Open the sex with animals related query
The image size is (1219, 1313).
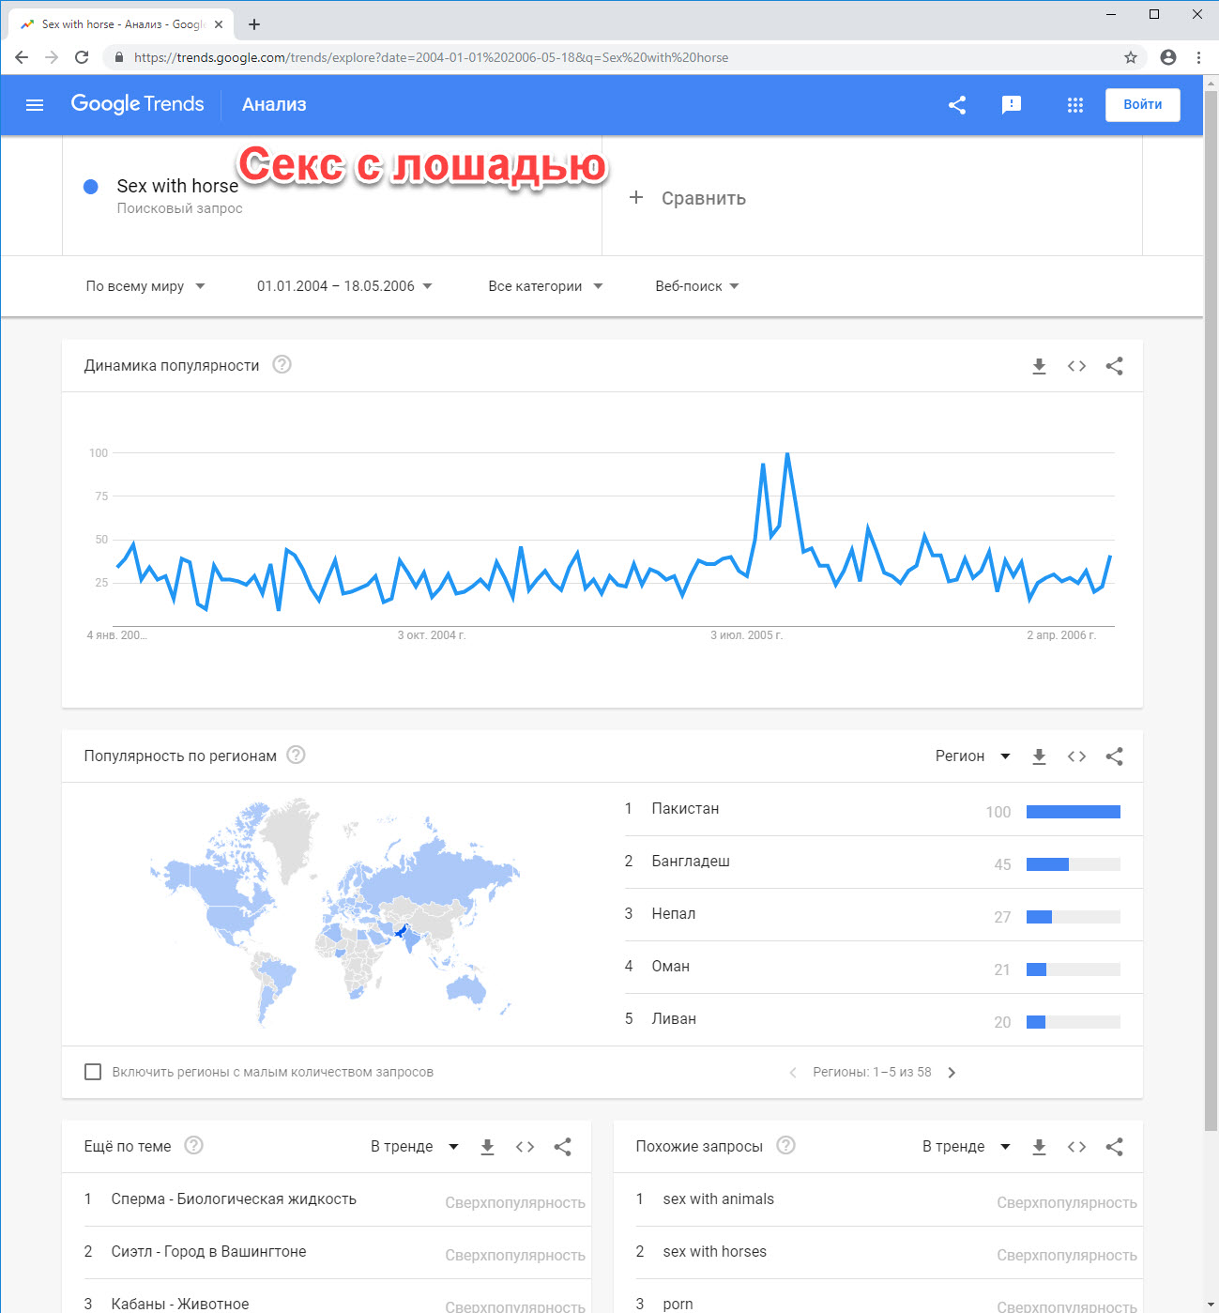(718, 1199)
